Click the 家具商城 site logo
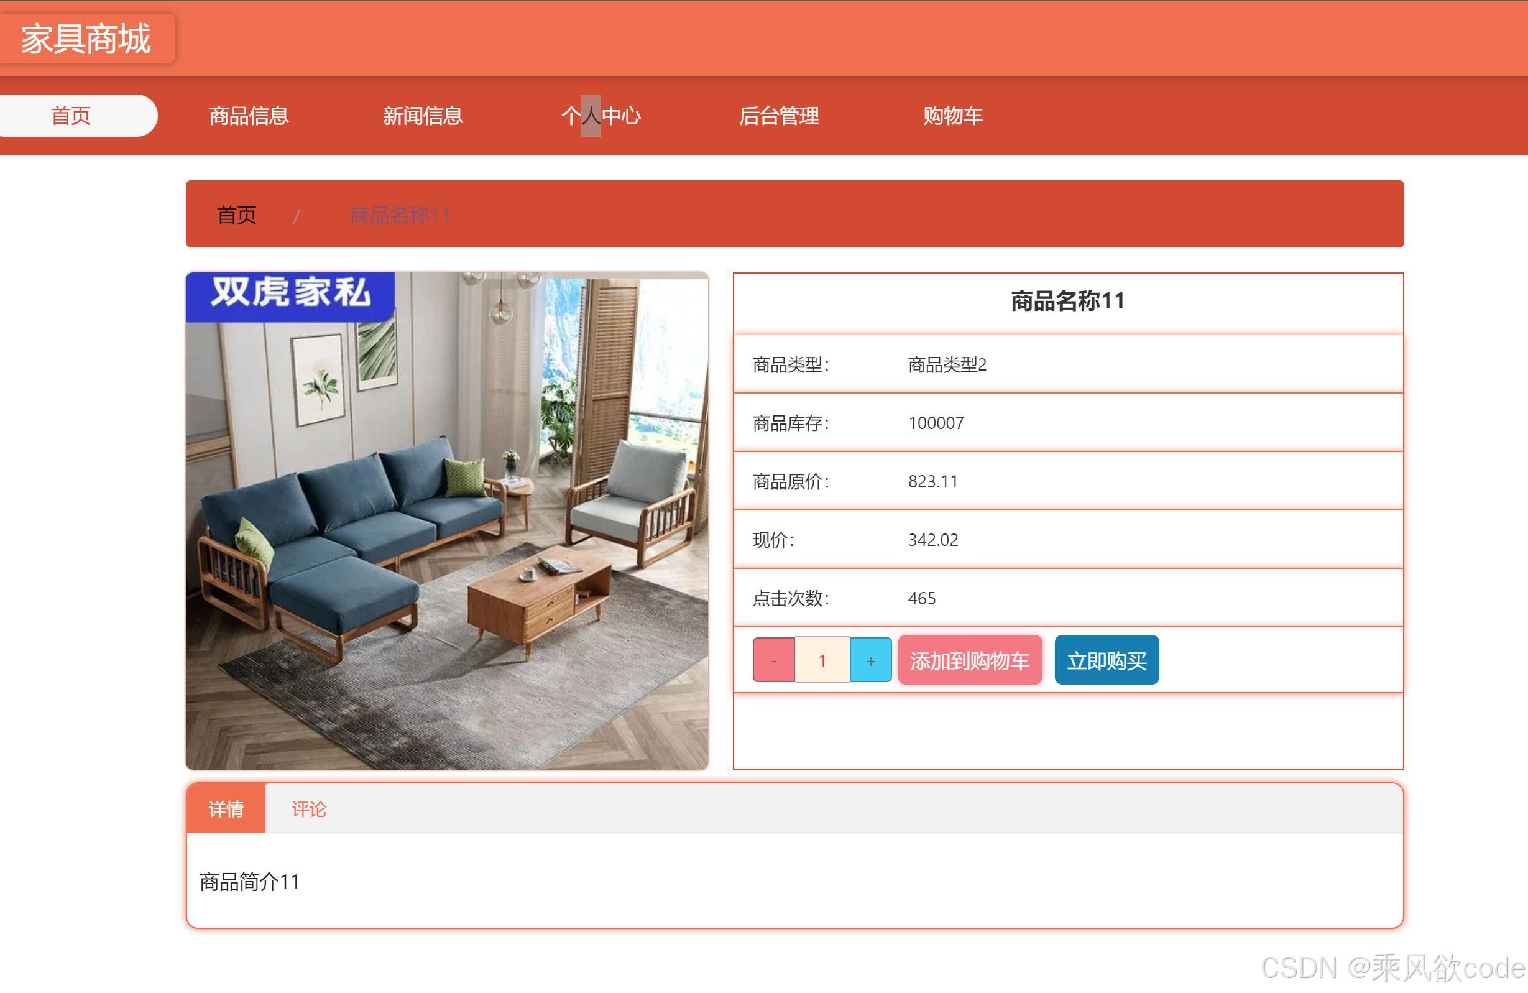The width and height of the screenshot is (1528, 993). pos(86,39)
